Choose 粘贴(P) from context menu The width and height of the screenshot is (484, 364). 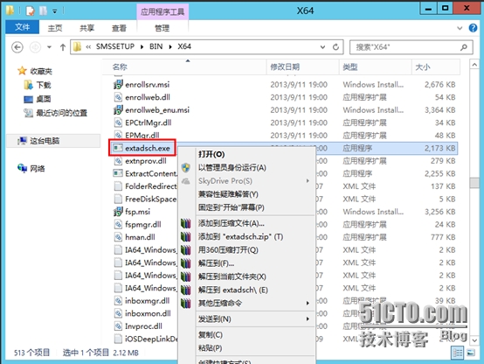coord(246,348)
